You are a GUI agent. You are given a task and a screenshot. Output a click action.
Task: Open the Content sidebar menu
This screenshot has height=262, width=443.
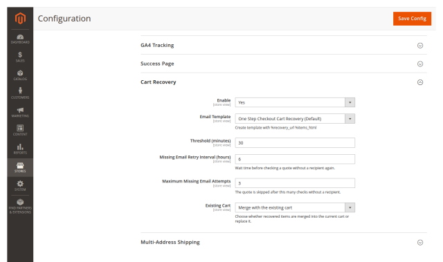(x=20, y=131)
